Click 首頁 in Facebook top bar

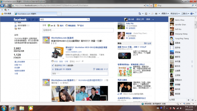tap(148, 19)
